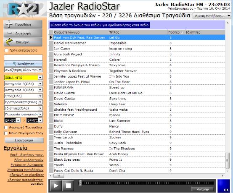Select the FUNKERMAN row
The height and width of the screenshot is (193, 233).
pyautogui.click(x=137, y=87)
